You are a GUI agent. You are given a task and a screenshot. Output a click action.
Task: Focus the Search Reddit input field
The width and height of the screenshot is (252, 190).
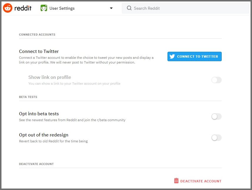point(188,8)
